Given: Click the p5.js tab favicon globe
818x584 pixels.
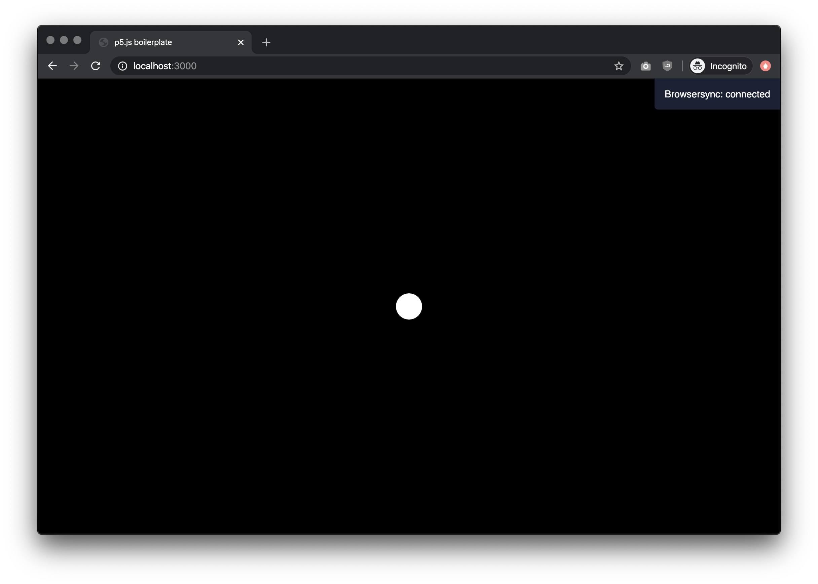Looking at the screenshot, I should pos(104,42).
